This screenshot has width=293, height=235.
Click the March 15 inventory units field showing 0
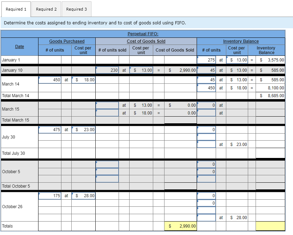click(x=206, y=105)
